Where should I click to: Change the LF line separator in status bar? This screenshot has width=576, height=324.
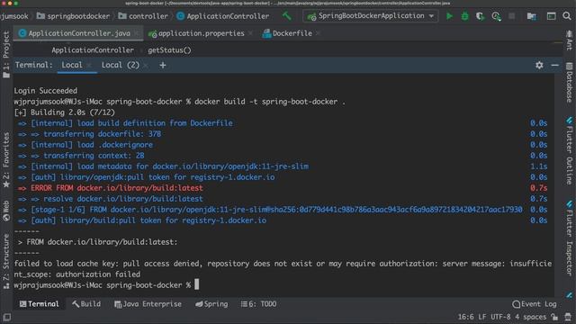(x=482, y=317)
